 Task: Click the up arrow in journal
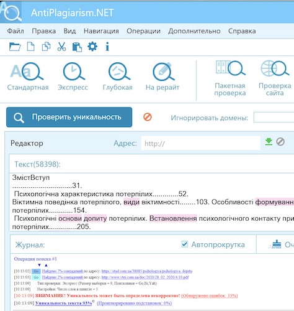(46, 265)
